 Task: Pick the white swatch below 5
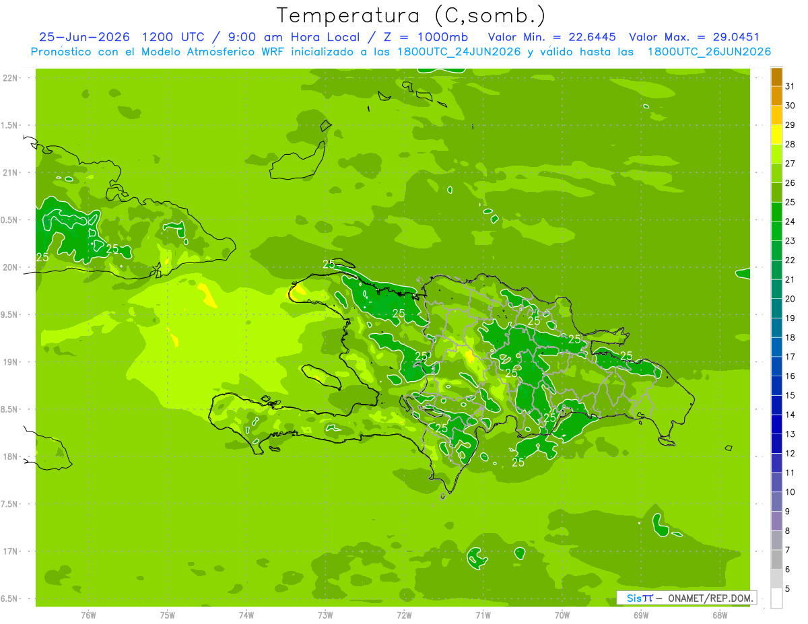click(x=776, y=598)
